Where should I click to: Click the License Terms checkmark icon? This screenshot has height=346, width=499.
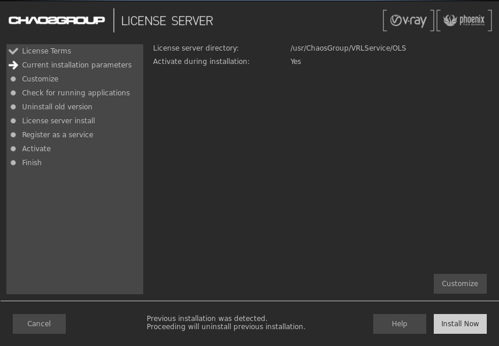pos(13,51)
